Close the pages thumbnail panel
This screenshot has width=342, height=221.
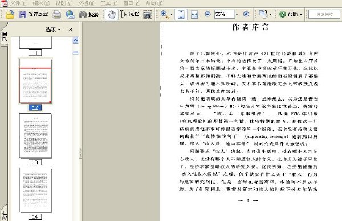pyautogui.click(x=71, y=30)
